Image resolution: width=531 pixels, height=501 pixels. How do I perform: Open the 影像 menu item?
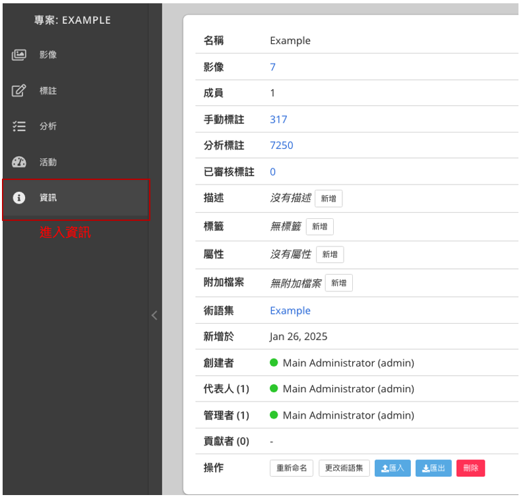48,55
